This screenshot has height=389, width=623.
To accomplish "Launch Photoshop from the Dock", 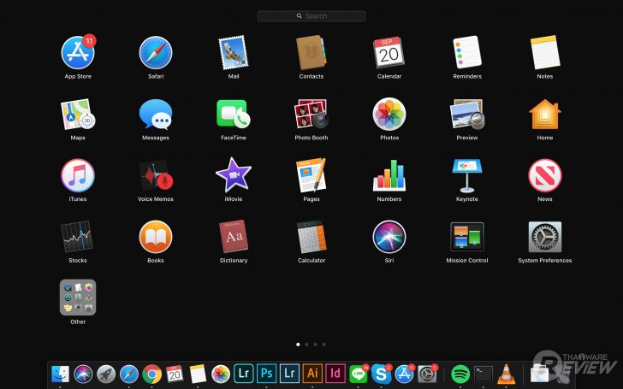I will point(267,374).
